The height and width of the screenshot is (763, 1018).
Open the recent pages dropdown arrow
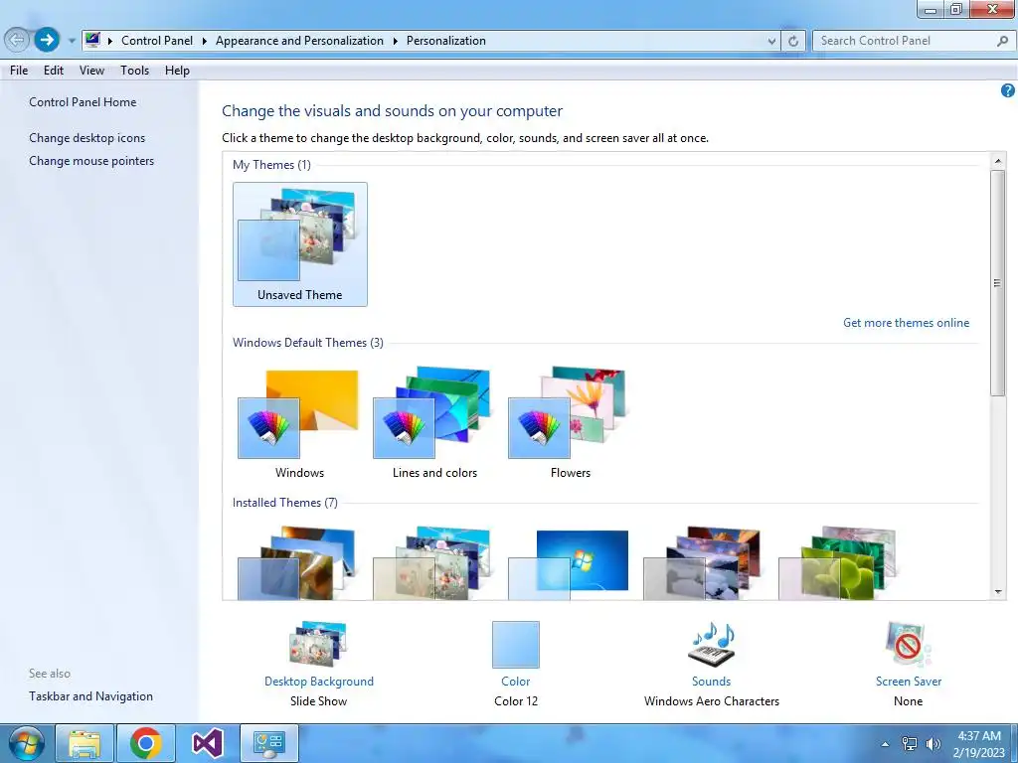click(x=72, y=41)
